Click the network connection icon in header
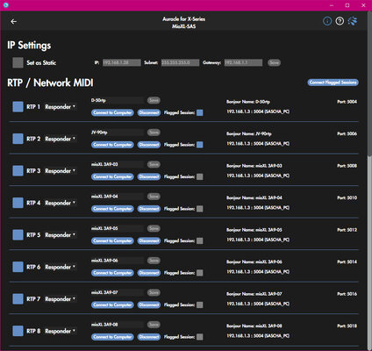This screenshot has width=372, height=351. (353, 21)
